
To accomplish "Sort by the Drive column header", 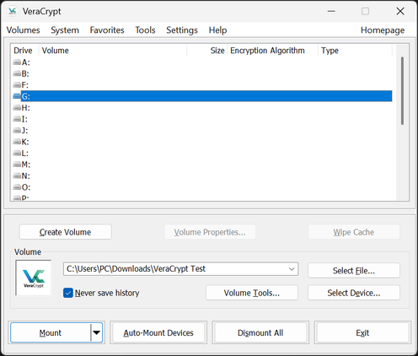I will pyautogui.click(x=24, y=51).
